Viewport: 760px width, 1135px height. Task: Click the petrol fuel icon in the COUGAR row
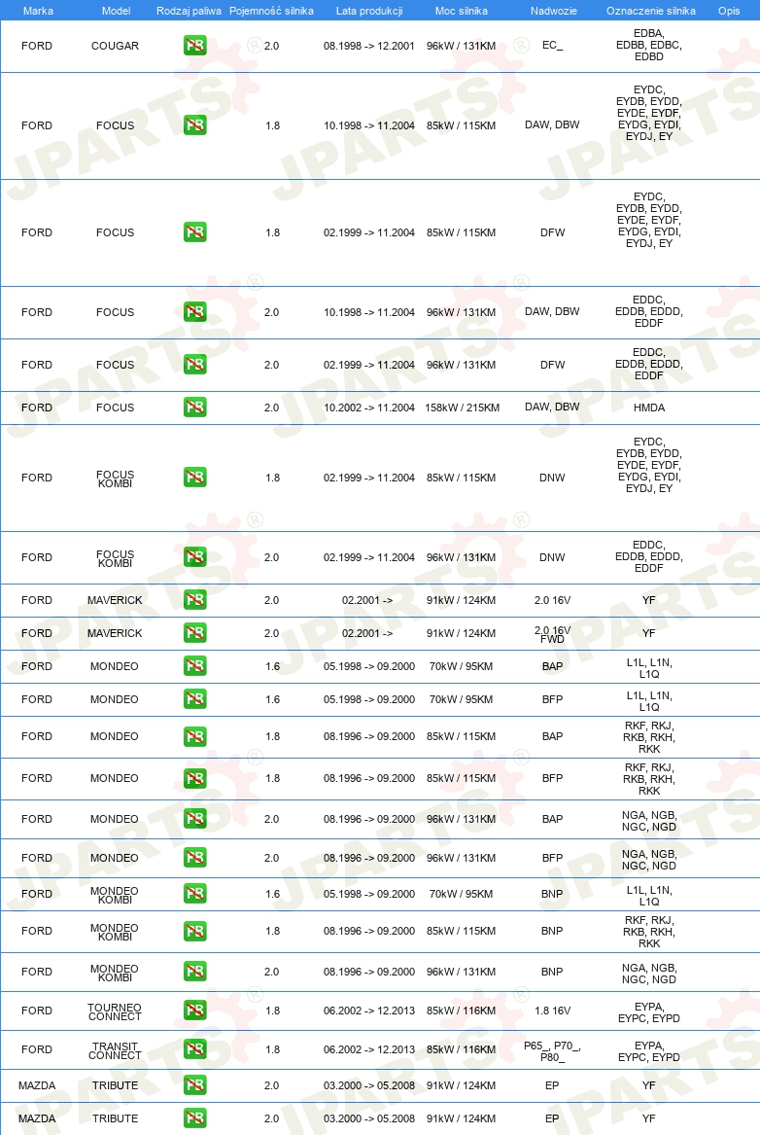[195, 46]
